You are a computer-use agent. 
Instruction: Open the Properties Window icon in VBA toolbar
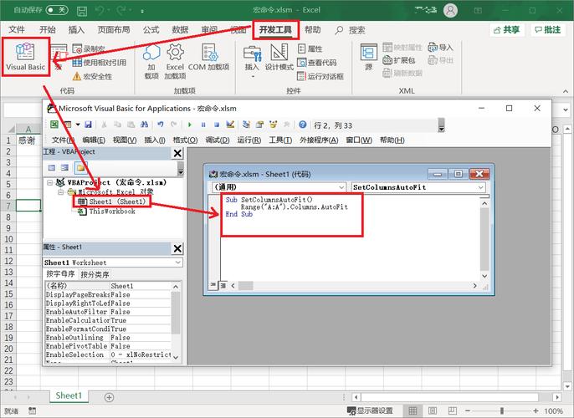point(259,125)
